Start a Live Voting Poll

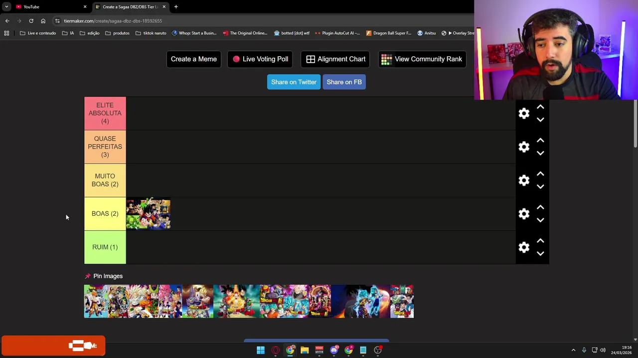click(x=260, y=59)
